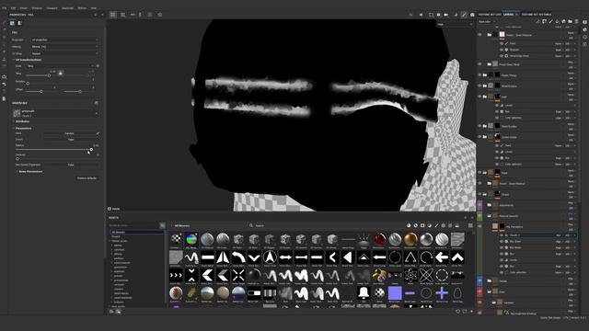Select the alphas folder in Assets tree
The width and height of the screenshot is (589, 331).
pos(119,245)
